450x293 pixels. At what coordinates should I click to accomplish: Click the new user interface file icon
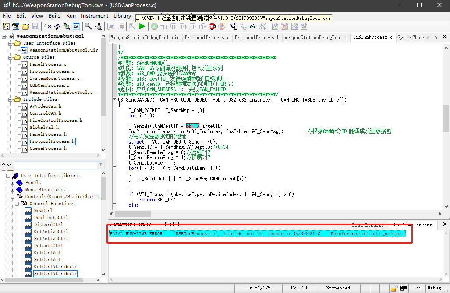pos(15,26)
